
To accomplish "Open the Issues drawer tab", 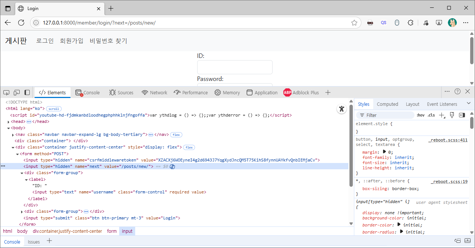I will (34, 242).
